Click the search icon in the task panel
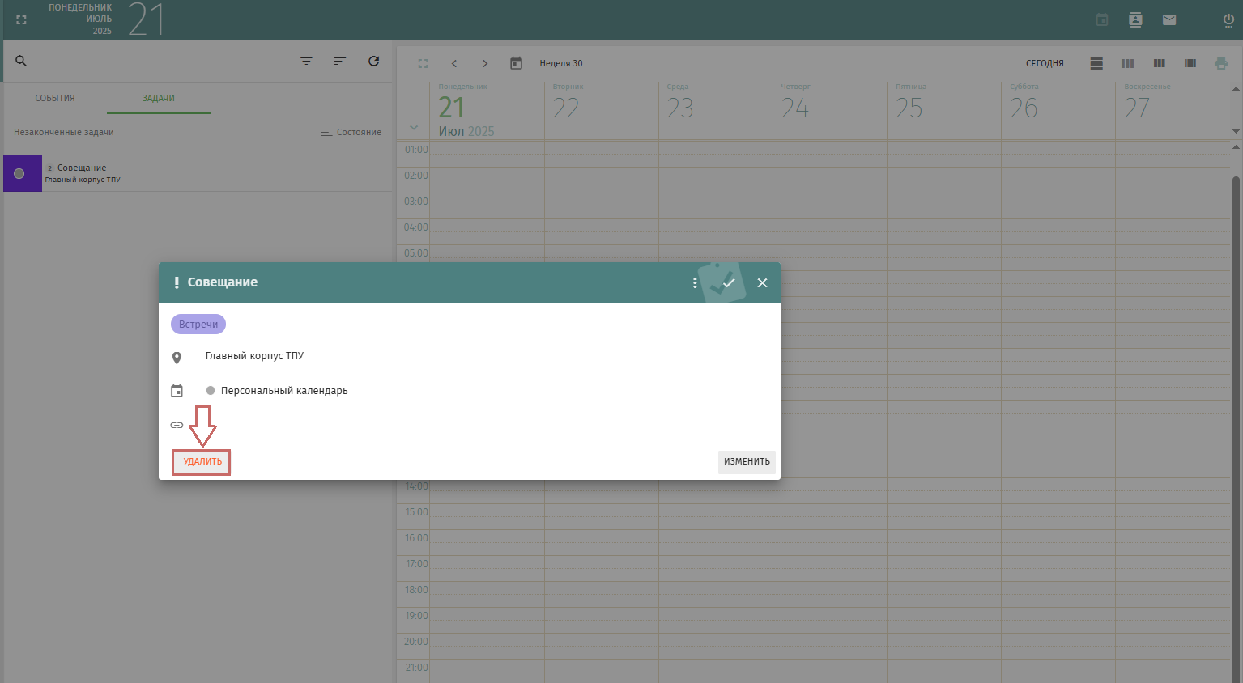Screen dimensions: 1243x683 click(x=22, y=61)
